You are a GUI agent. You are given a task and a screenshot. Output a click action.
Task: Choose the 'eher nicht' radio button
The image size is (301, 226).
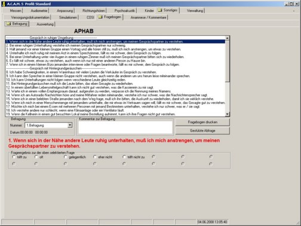tap(95, 157)
